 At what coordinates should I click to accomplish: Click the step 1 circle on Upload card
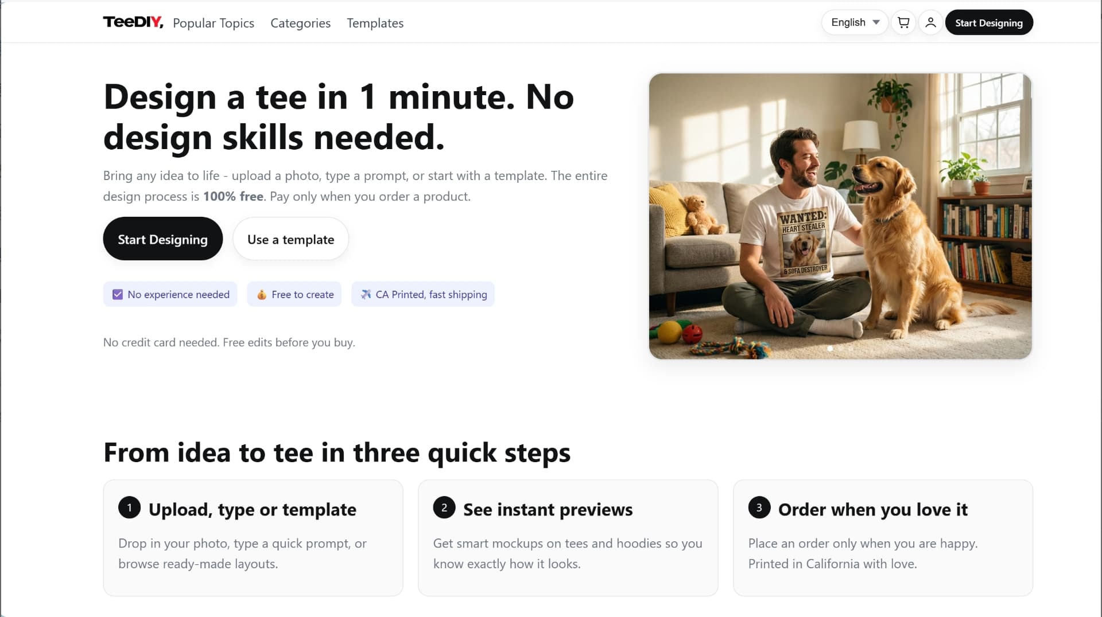[129, 507]
